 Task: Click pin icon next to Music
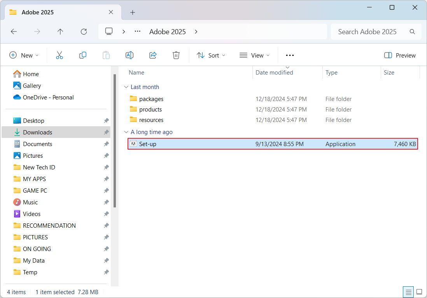click(x=106, y=202)
